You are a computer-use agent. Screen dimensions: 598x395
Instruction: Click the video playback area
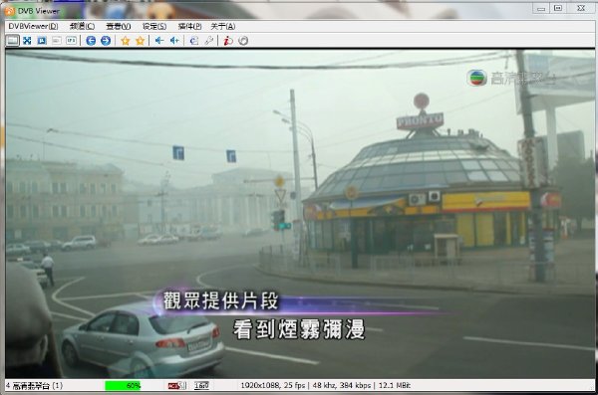tap(300, 213)
